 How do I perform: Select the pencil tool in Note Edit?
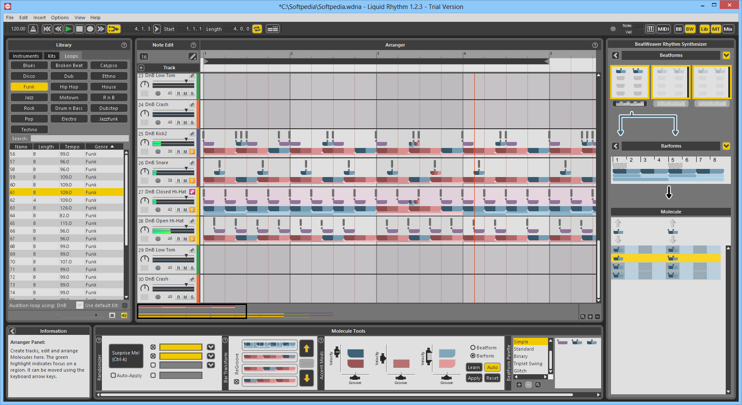[193, 56]
